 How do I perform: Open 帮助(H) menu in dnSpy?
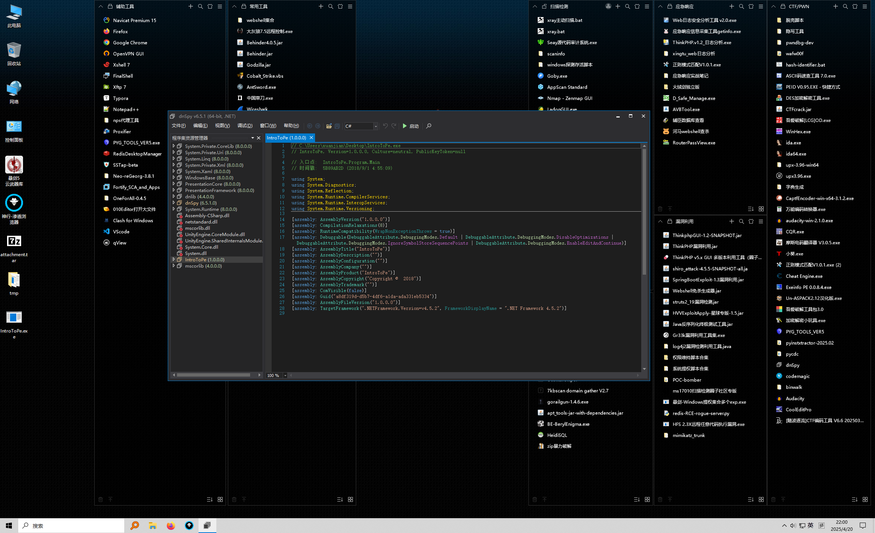pyautogui.click(x=291, y=126)
